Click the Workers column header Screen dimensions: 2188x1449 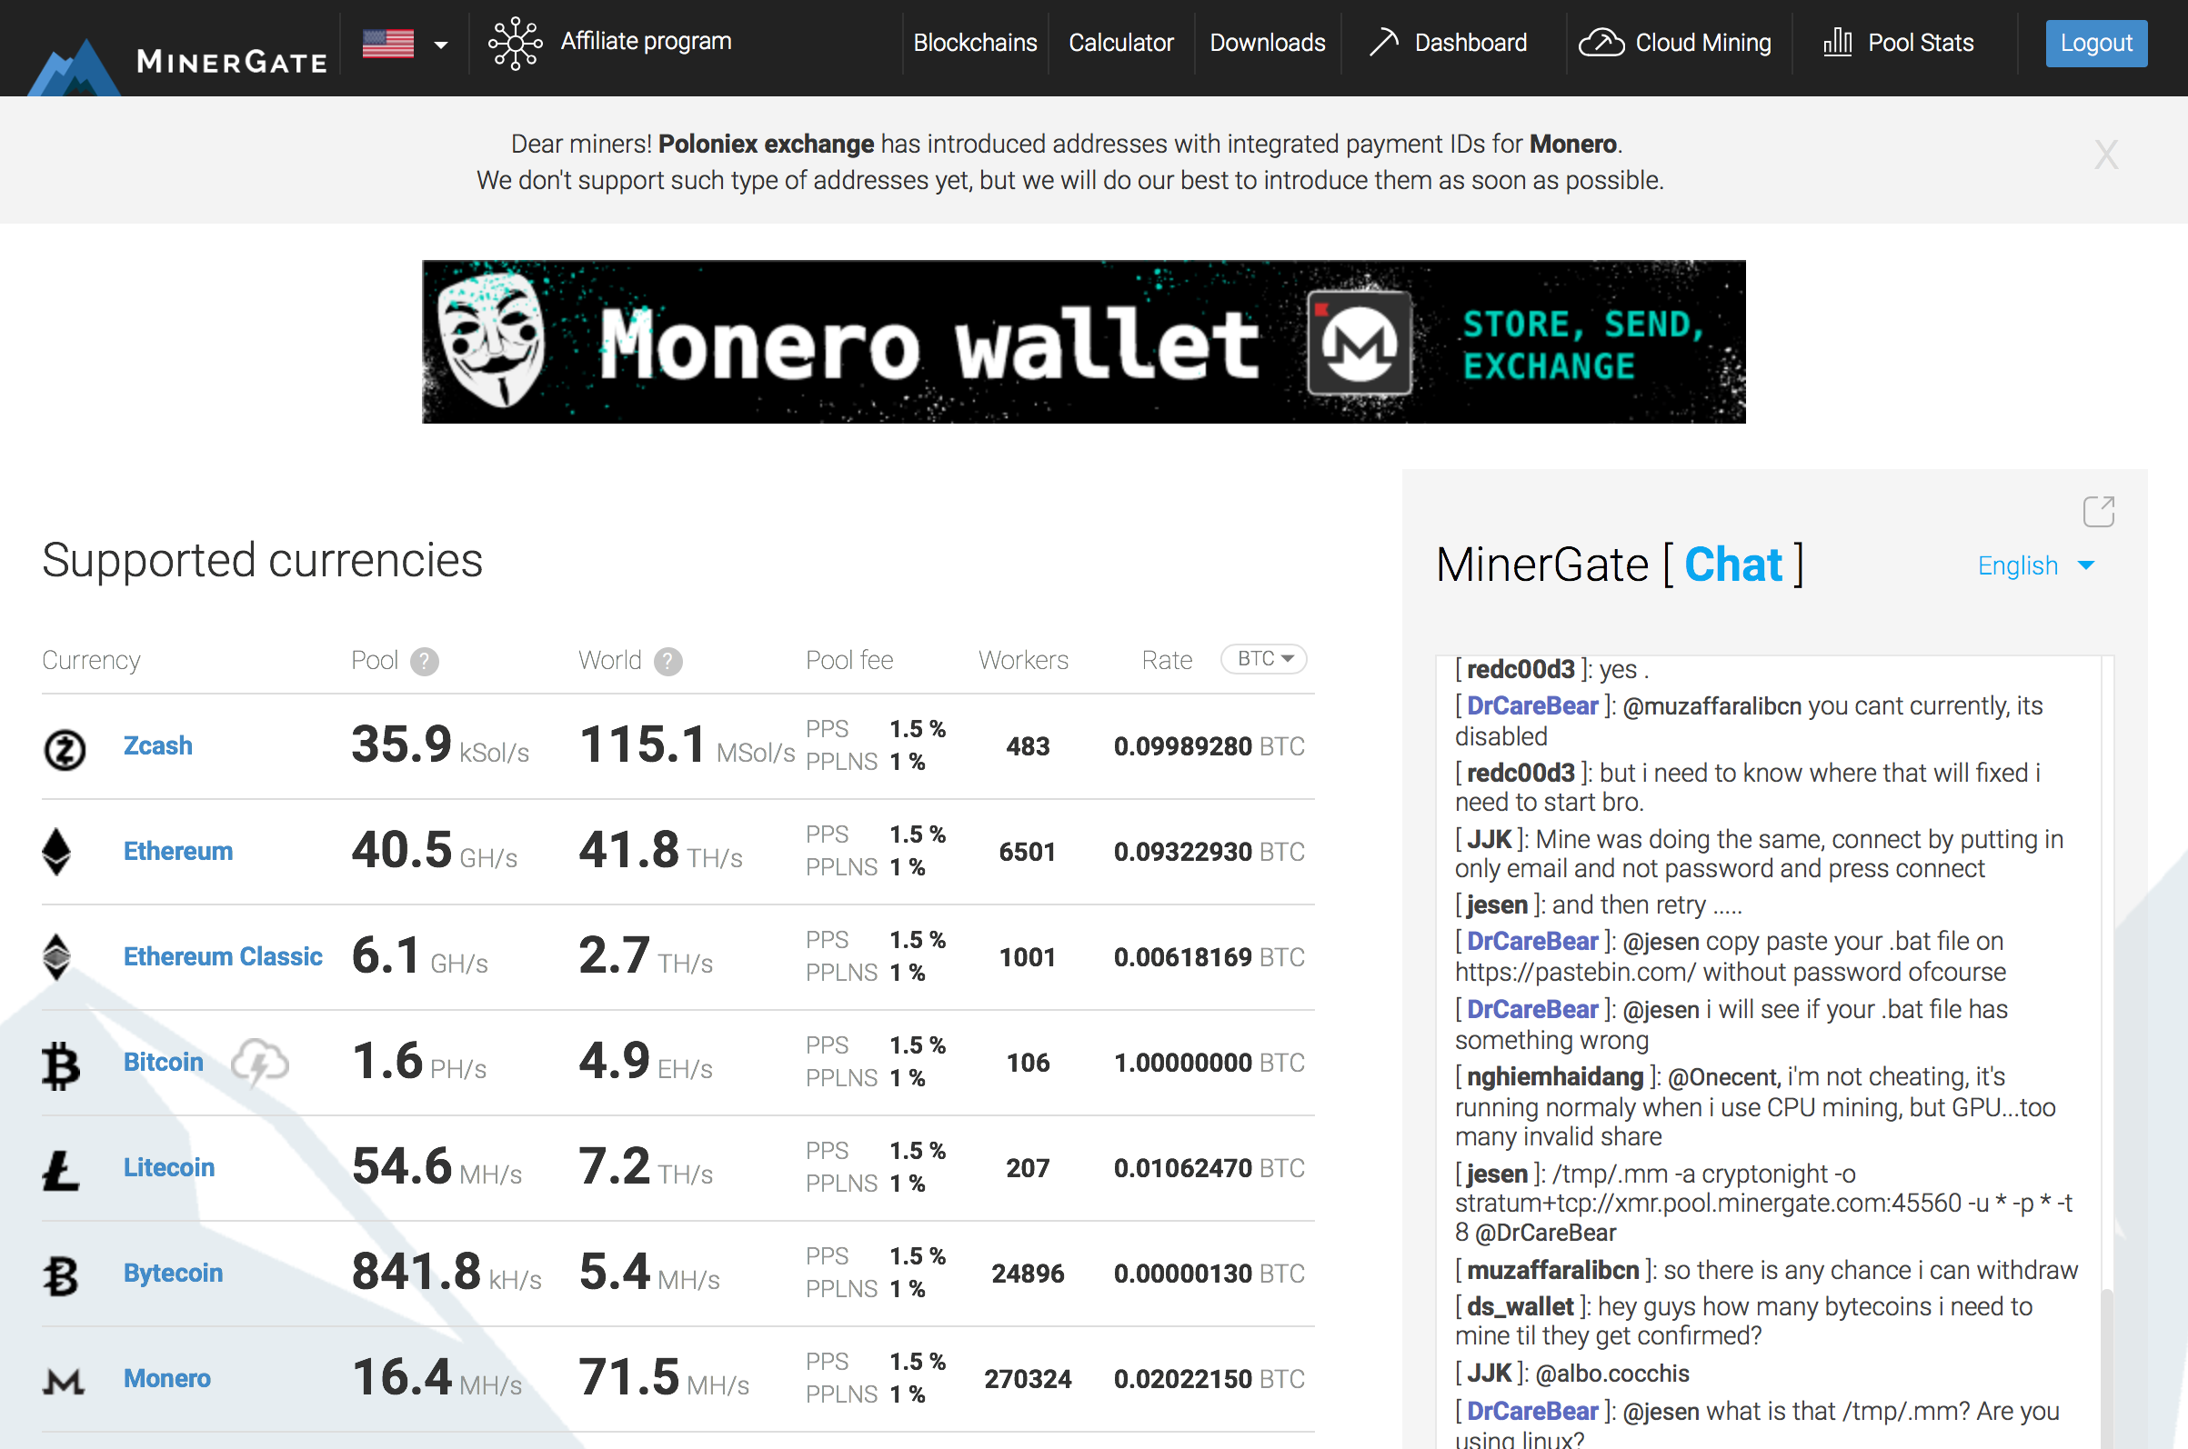pos(1022,660)
